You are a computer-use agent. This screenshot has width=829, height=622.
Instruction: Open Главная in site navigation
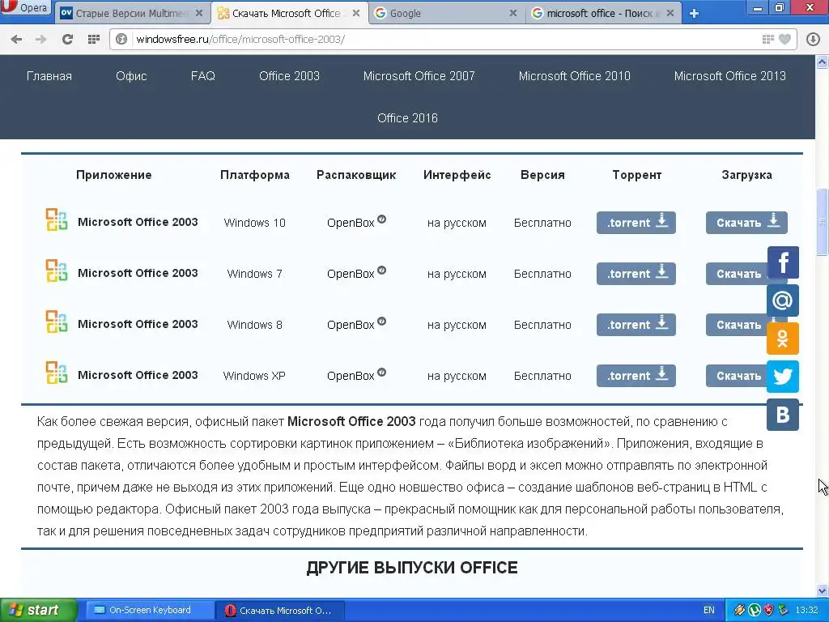coord(49,76)
